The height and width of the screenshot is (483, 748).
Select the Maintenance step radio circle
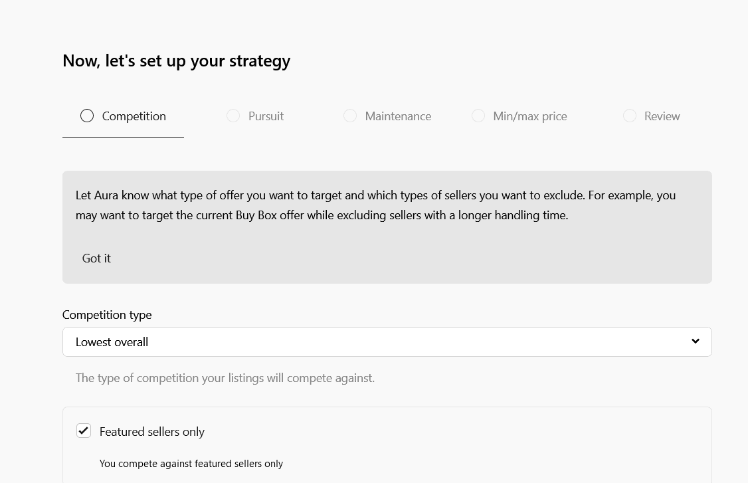coord(350,116)
